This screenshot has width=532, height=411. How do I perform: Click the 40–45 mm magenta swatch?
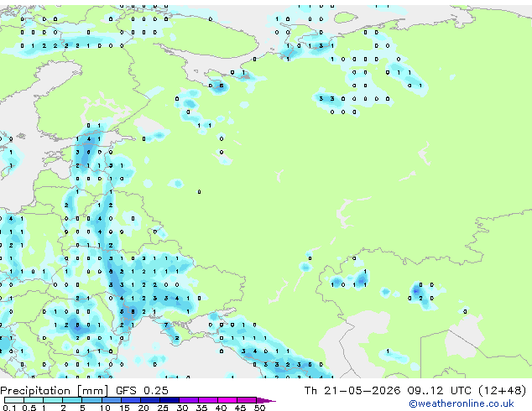[x=227, y=400]
